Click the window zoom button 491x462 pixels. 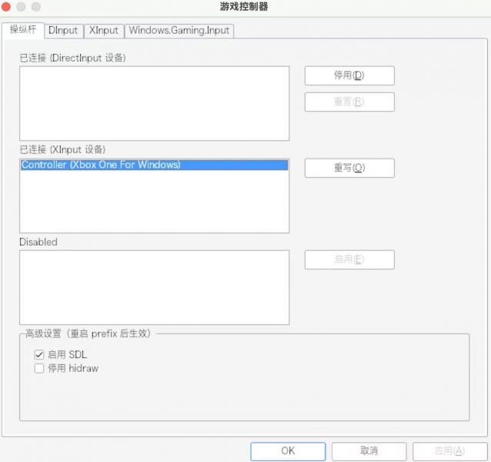tap(36, 7)
